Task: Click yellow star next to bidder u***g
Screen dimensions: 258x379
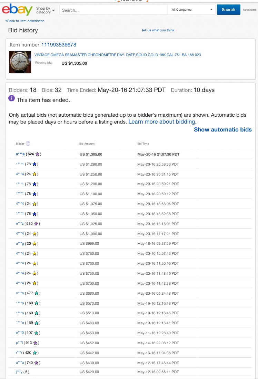Action: pos(34,244)
